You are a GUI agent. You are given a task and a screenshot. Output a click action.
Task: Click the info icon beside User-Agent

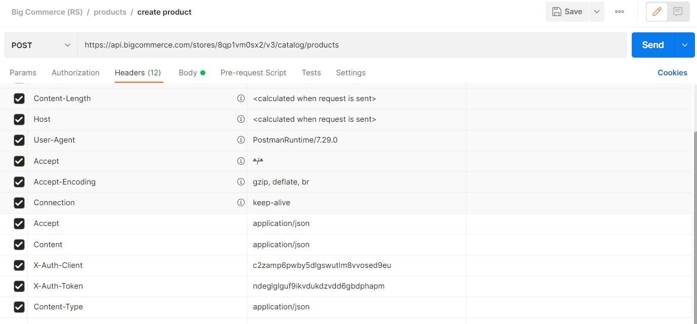coord(241,140)
